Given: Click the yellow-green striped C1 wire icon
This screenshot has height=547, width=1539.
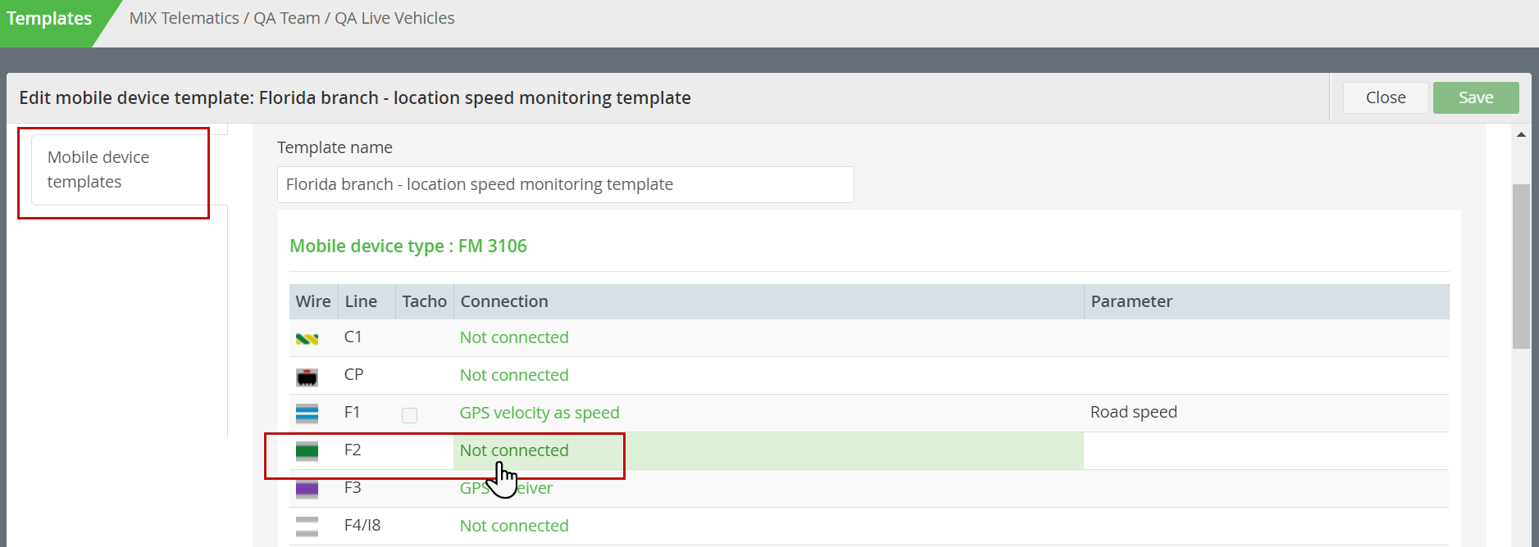Looking at the screenshot, I should pyautogui.click(x=307, y=338).
